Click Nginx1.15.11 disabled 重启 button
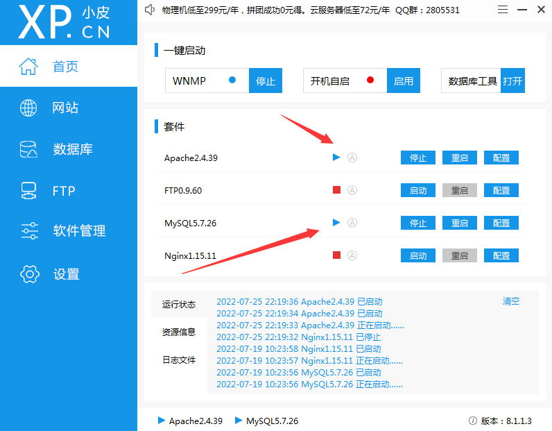The height and width of the screenshot is (431, 552). (459, 255)
